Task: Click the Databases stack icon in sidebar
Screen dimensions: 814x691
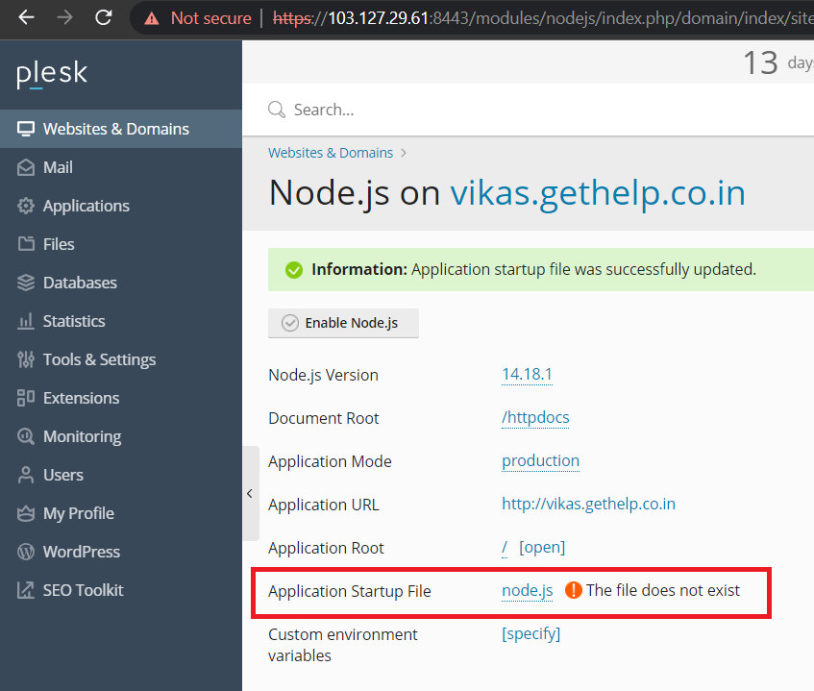Action: pyautogui.click(x=26, y=283)
